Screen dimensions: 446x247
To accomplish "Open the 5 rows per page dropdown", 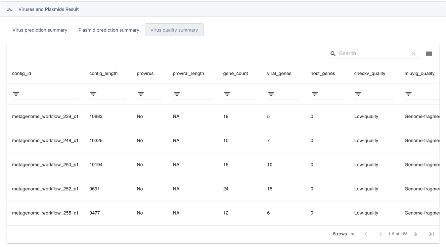I will (x=343, y=234).
